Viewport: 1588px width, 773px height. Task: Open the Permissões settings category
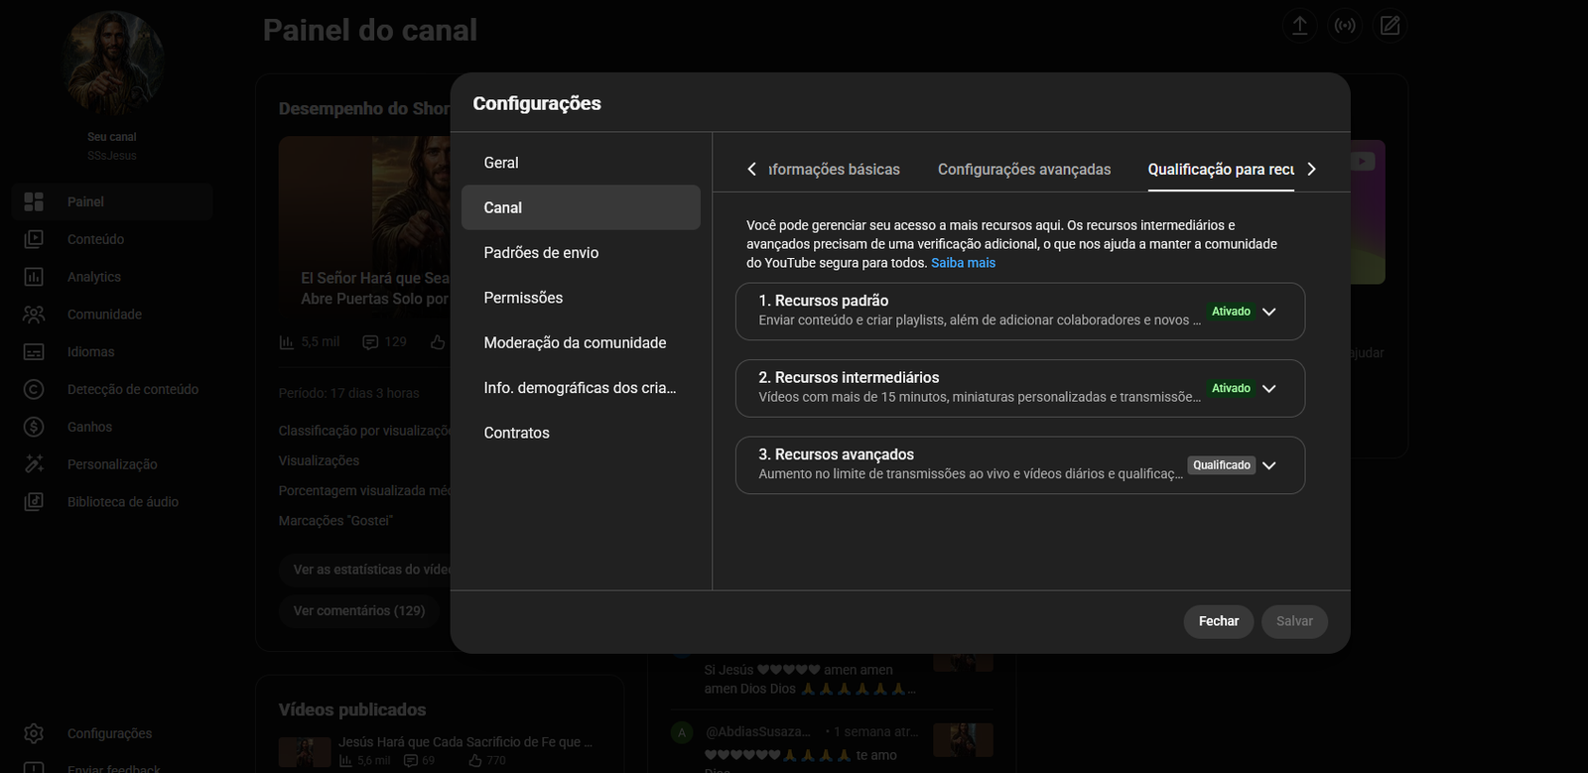coord(581,298)
